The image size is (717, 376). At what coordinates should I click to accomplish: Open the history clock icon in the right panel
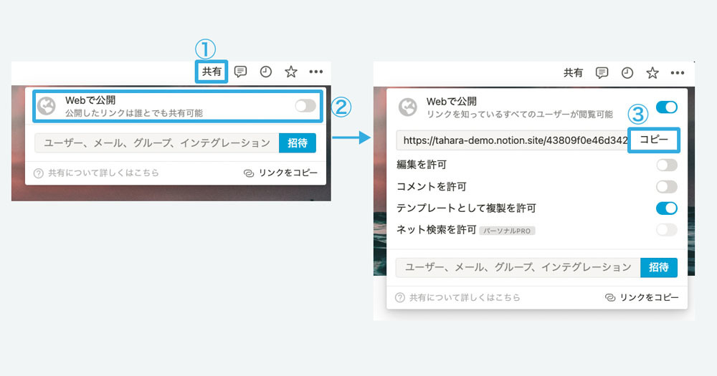click(x=627, y=72)
